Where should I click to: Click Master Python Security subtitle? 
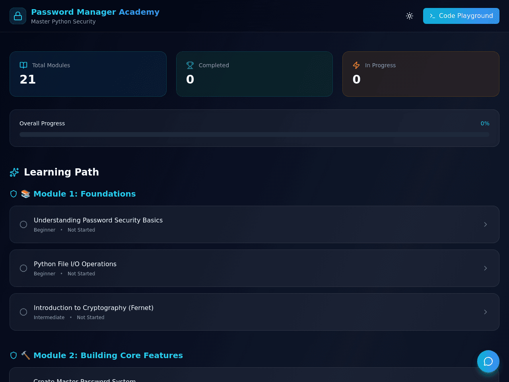[x=63, y=21]
